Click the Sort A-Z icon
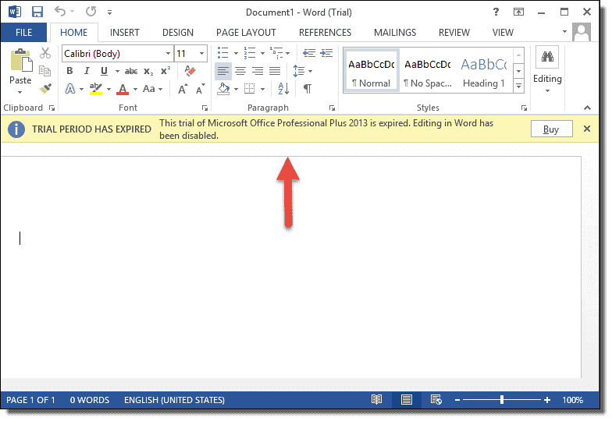Viewport: 612px width, 421px height. (x=283, y=89)
